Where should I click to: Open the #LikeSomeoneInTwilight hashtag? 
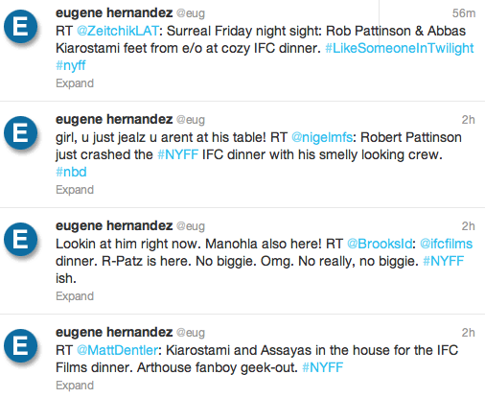(x=400, y=48)
